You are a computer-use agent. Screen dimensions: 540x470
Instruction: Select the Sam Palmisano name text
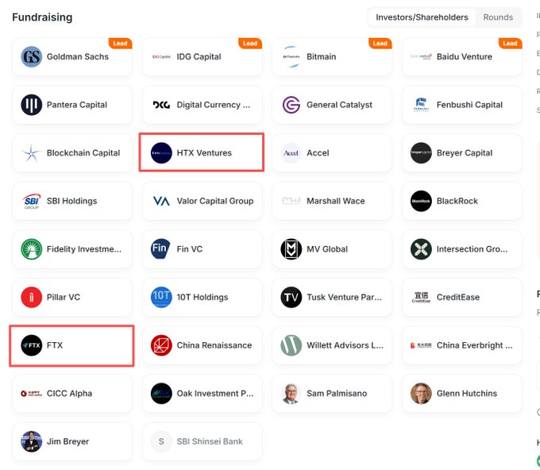[337, 393]
